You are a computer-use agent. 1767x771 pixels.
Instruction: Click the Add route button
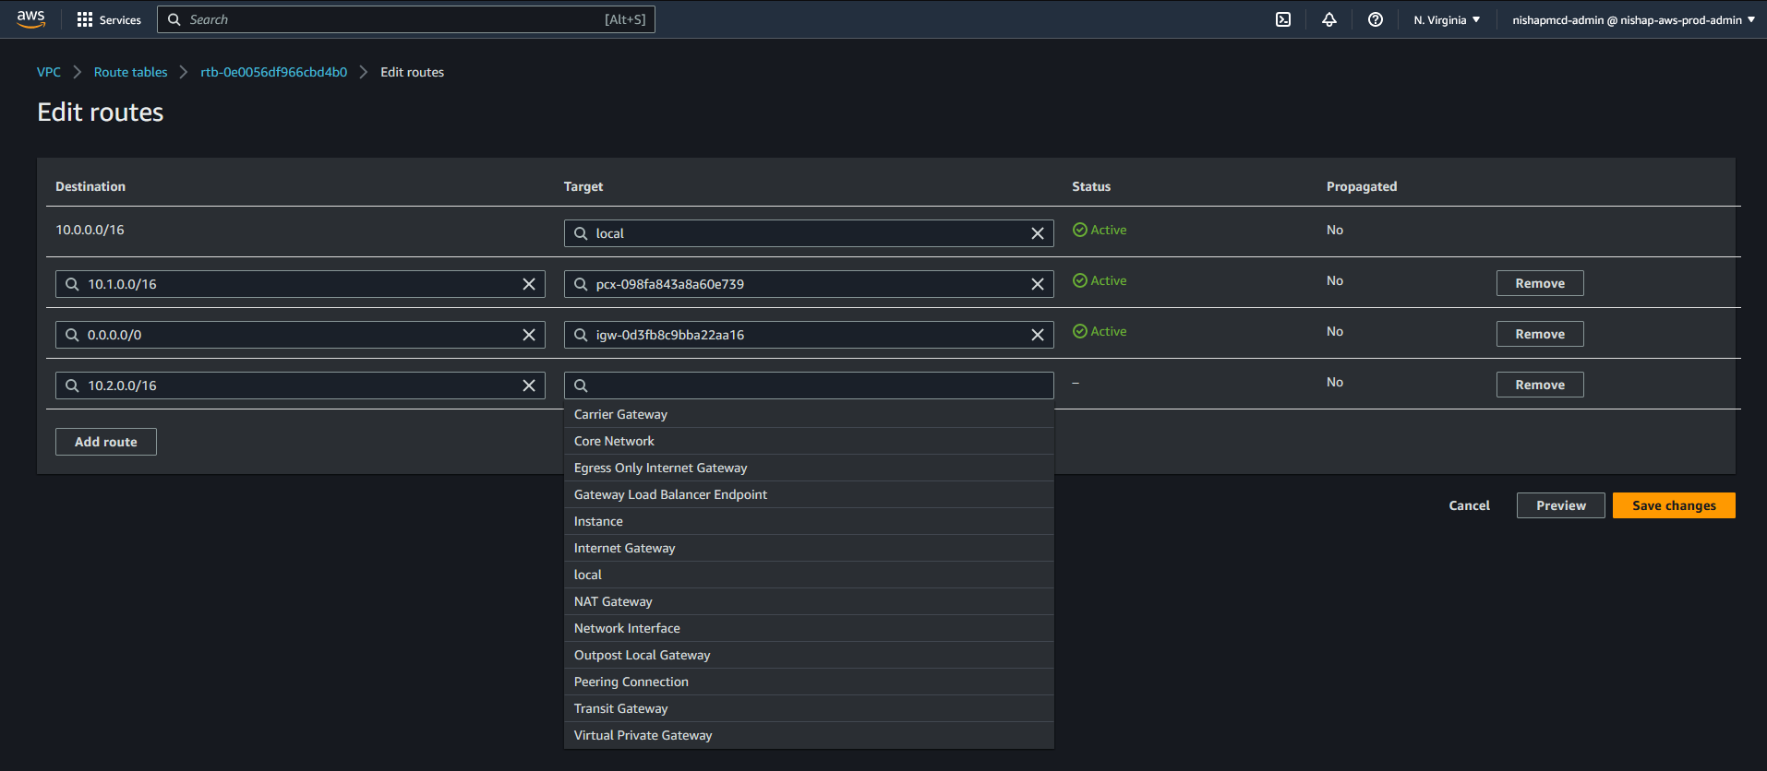(x=106, y=442)
